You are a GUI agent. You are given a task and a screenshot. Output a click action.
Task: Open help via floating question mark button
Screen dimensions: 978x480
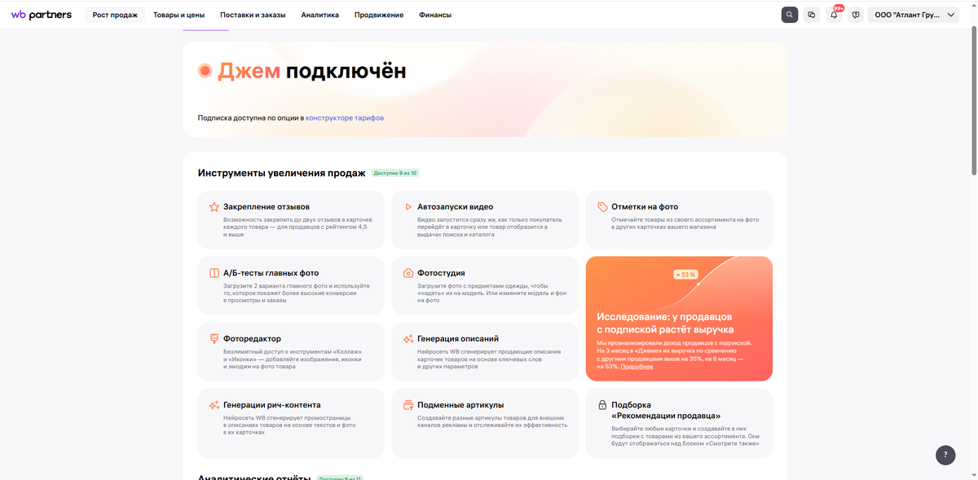tap(945, 455)
